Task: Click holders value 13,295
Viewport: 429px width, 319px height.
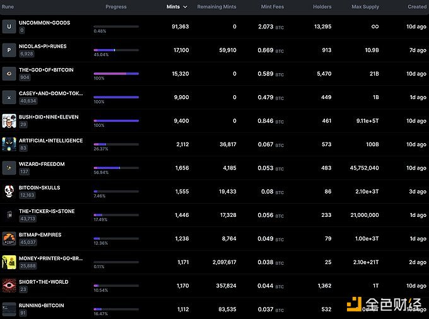Action: 323,26
